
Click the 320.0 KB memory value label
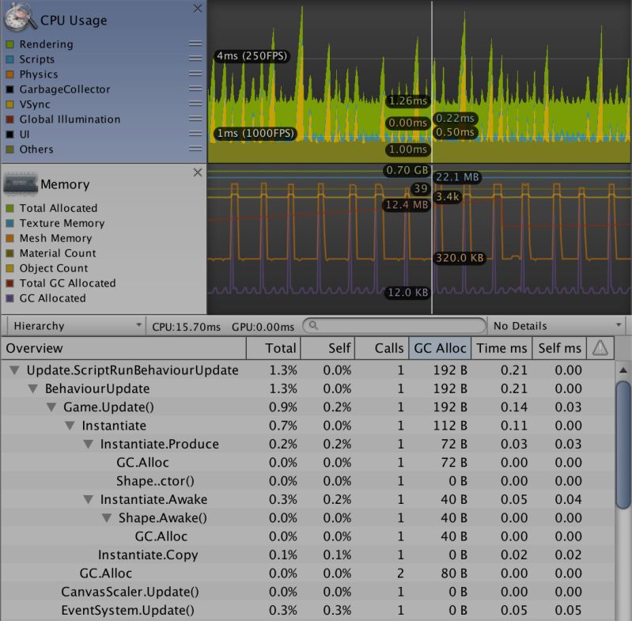pos(460,258)
